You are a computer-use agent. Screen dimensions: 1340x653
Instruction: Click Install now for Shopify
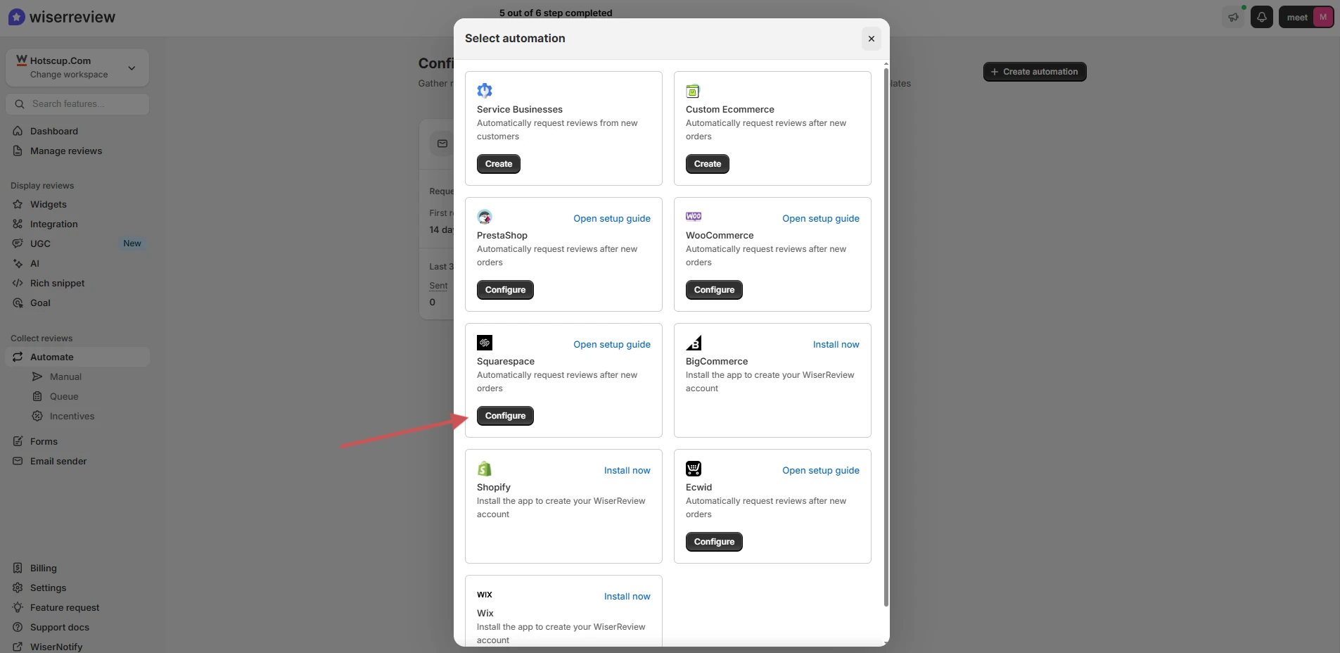click(x=627, y=470)
